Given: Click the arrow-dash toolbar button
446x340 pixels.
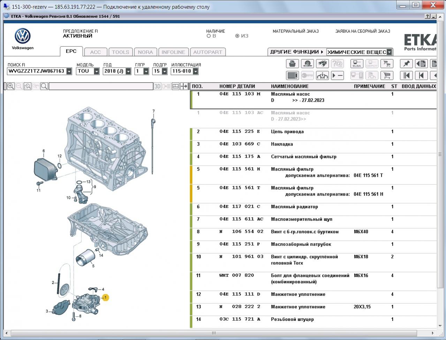Looking at the screenshot, I should [337, 76].
